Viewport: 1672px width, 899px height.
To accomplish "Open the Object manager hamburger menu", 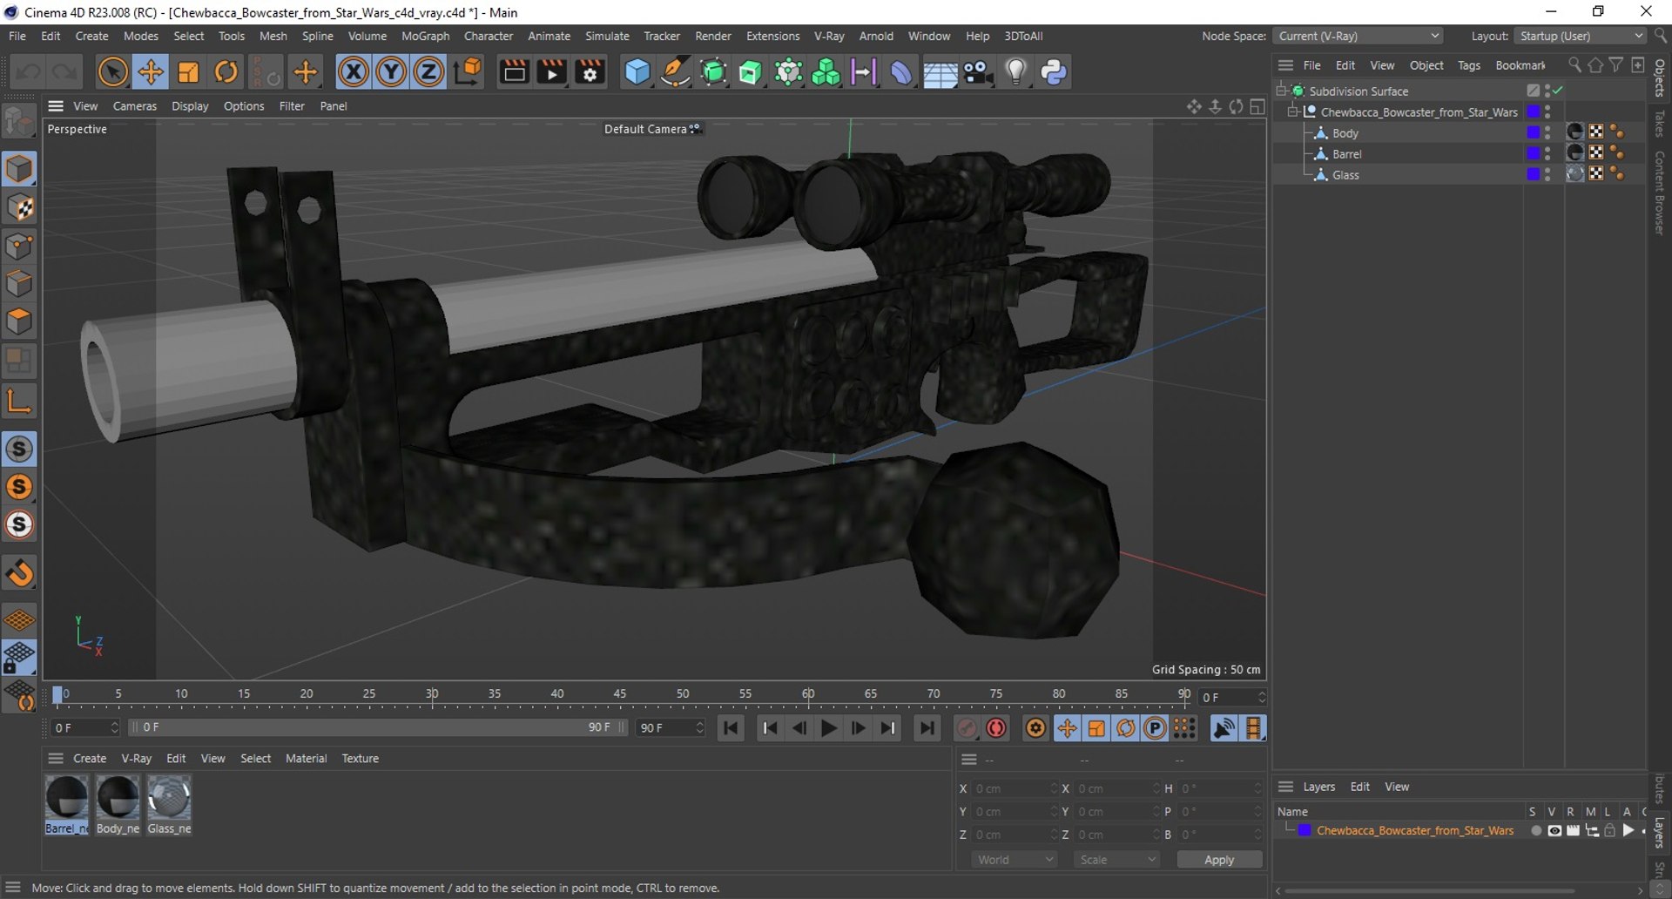I will pyautogui.click(x=1285, y=65).
